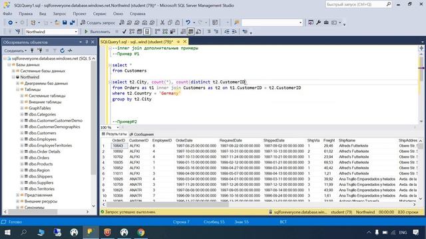
Task: Select the OrderID cell 10643
Action: [x=118, y=146]
